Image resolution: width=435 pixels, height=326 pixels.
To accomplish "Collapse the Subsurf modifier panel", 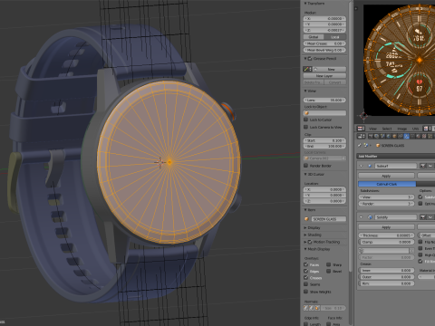I will pyautogui.click(x=361, y=166).
